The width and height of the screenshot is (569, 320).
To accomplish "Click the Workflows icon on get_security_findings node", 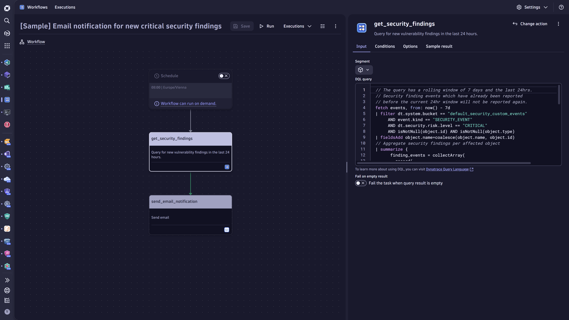I will [x=227, y=167].
